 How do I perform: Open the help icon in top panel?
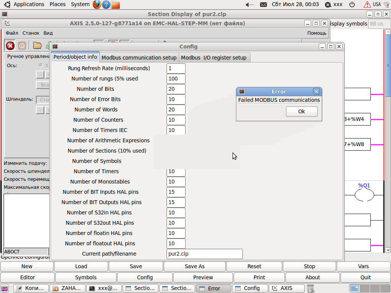pyautogui.click(x=106, y=5)
